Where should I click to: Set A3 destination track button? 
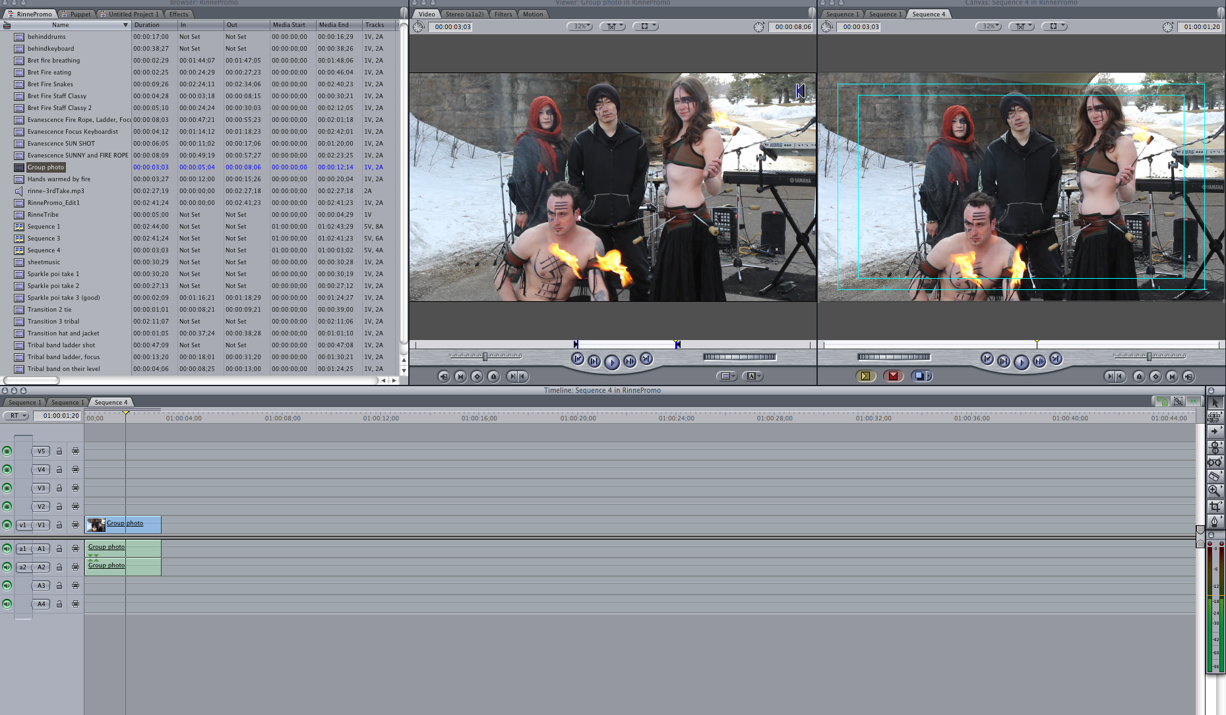[x=42, y=586]
